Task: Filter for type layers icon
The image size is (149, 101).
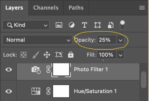Action: (x=84, y=25)
